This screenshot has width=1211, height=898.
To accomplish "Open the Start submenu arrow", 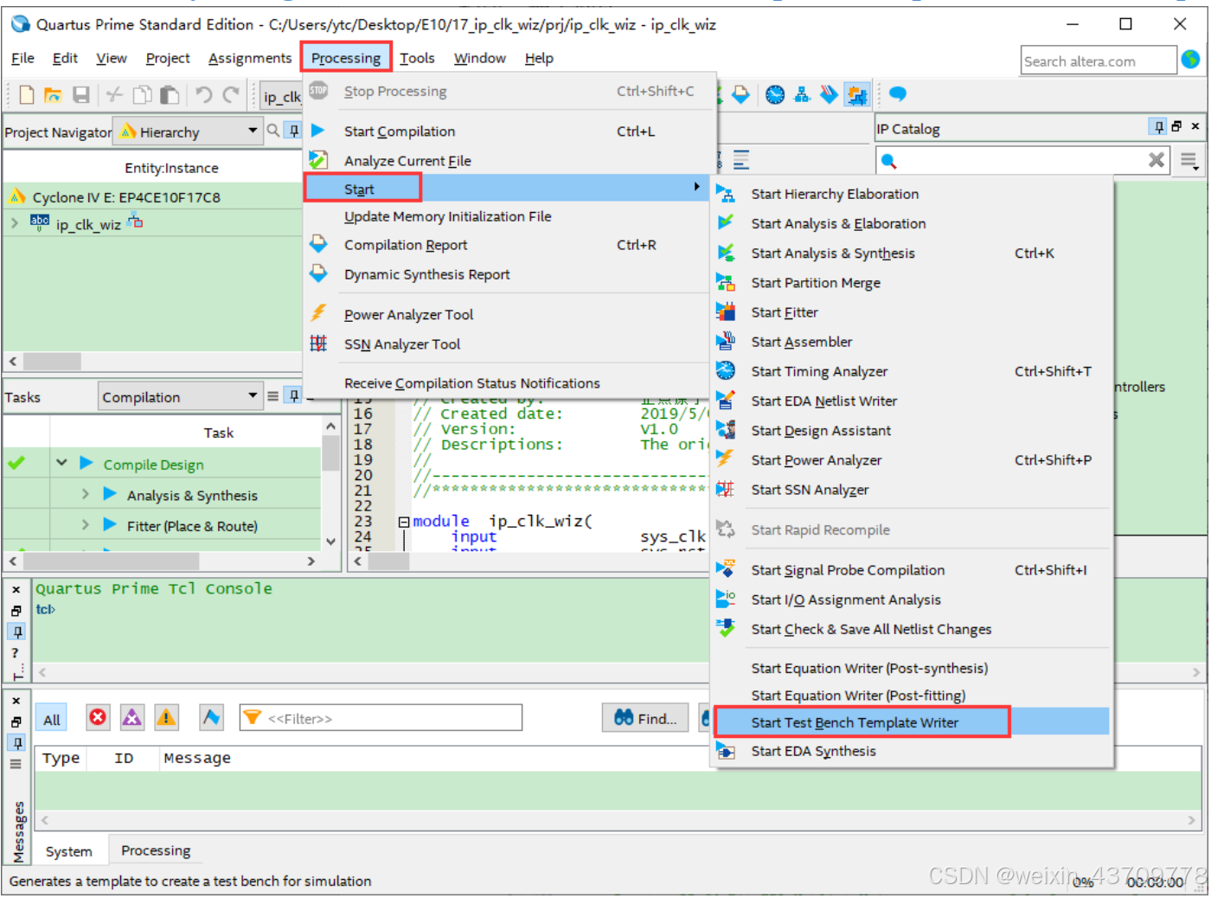I will tap(697, 187).
